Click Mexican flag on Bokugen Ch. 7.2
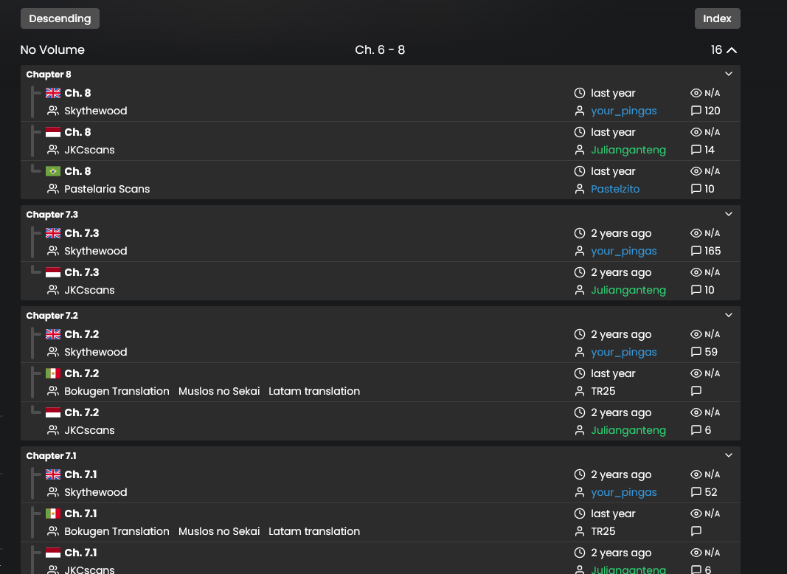Screen dimensions: 787x574 coord(52,373)
